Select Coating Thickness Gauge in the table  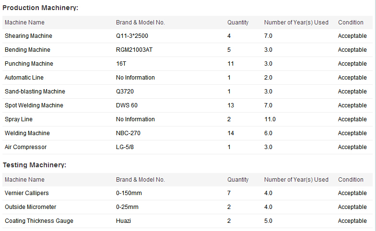pos(39,221)
